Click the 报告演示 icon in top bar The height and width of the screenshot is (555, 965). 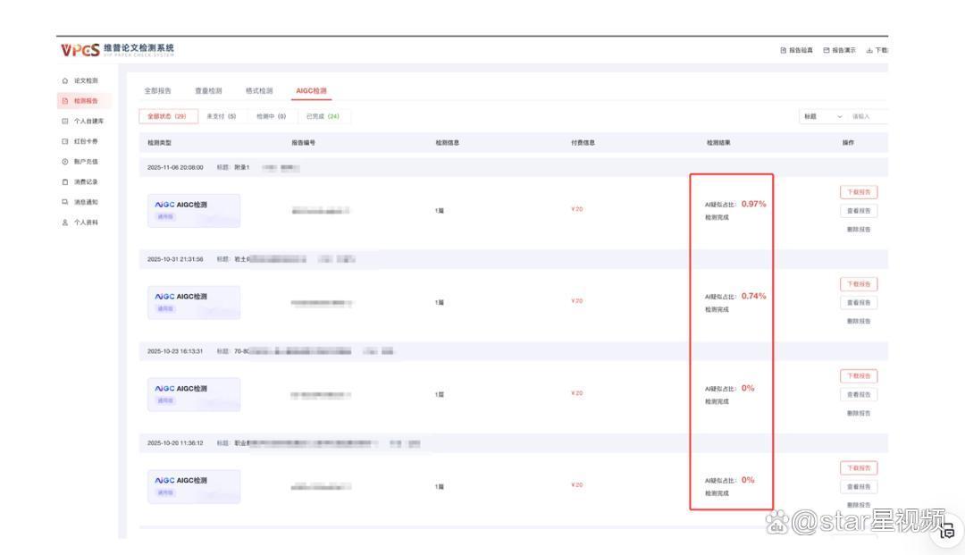827,50
